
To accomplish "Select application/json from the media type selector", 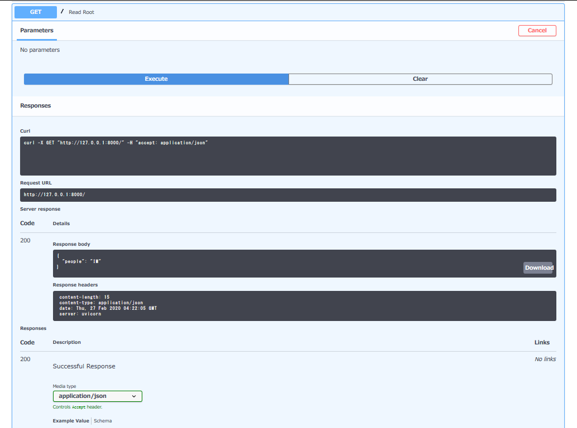I will pos(97,396).
